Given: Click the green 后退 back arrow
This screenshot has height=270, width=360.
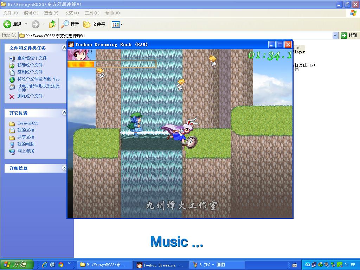Looking at the screenshot, I should 7,24.
